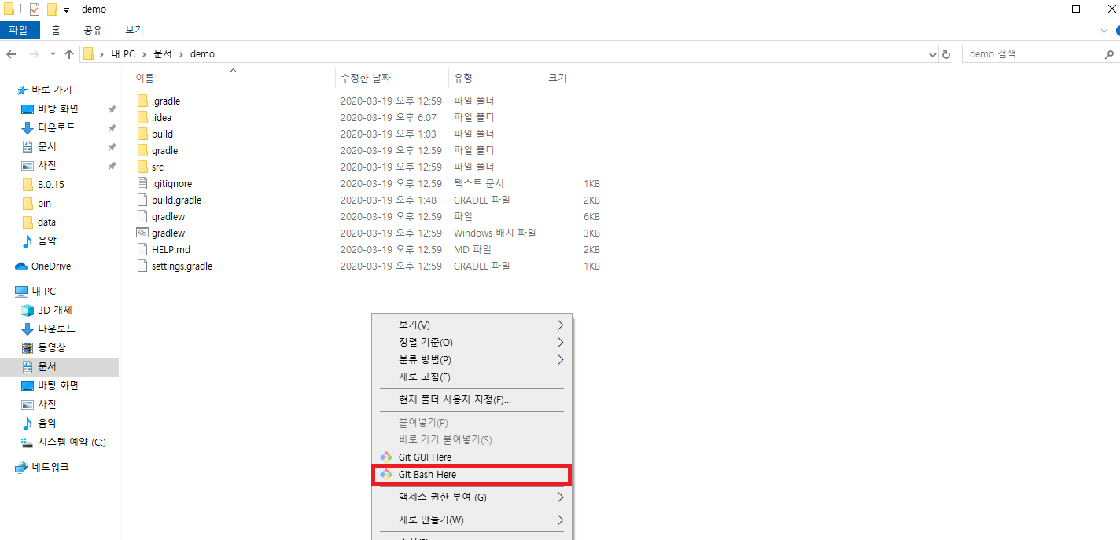Choose Git GUI Here menu entry
Image resolution: width=1120 pixels, height=540 pixels.
click(x=472, y=457)
